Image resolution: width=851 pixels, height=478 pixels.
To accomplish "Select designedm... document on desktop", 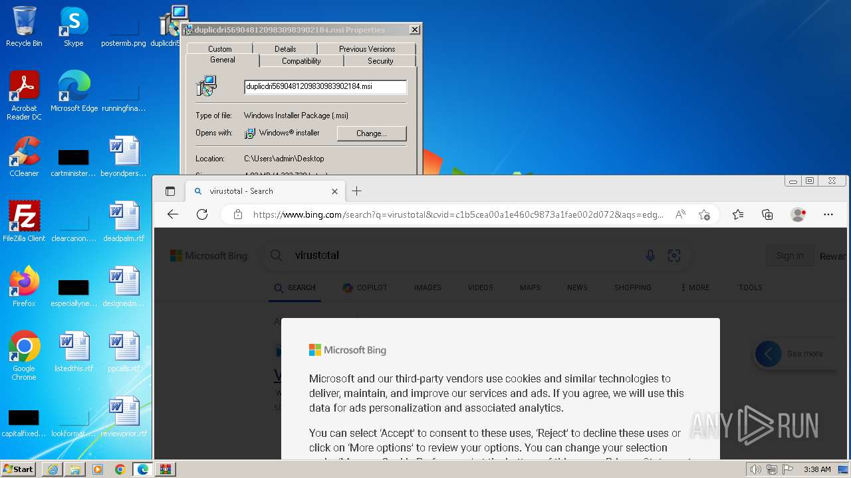I will click(124, 287).
